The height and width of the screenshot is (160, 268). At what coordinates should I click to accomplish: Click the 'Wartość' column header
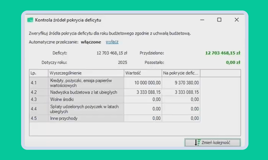pyautogui.click(x=142, y=73)
